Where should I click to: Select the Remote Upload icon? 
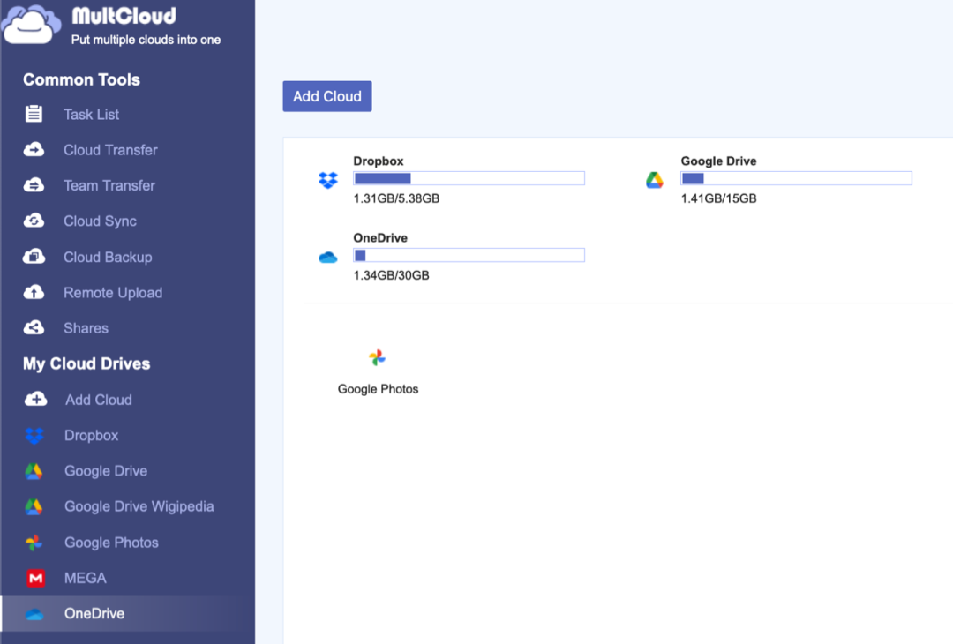(x=34, y=292)
